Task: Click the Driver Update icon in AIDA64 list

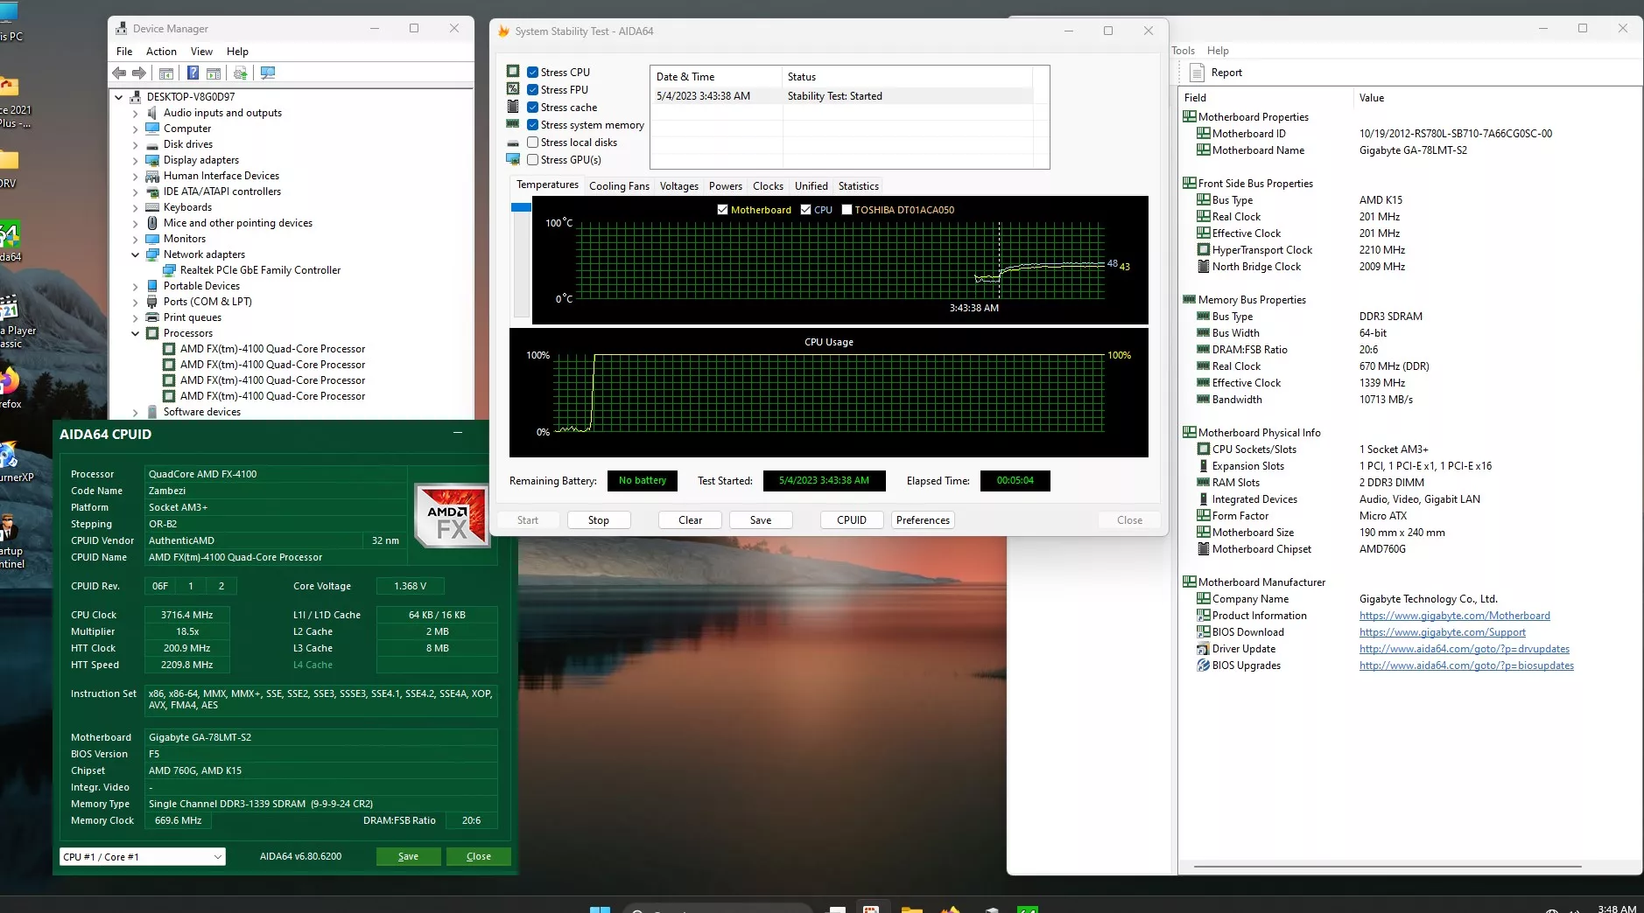Action: click(x=1204, y=649)
